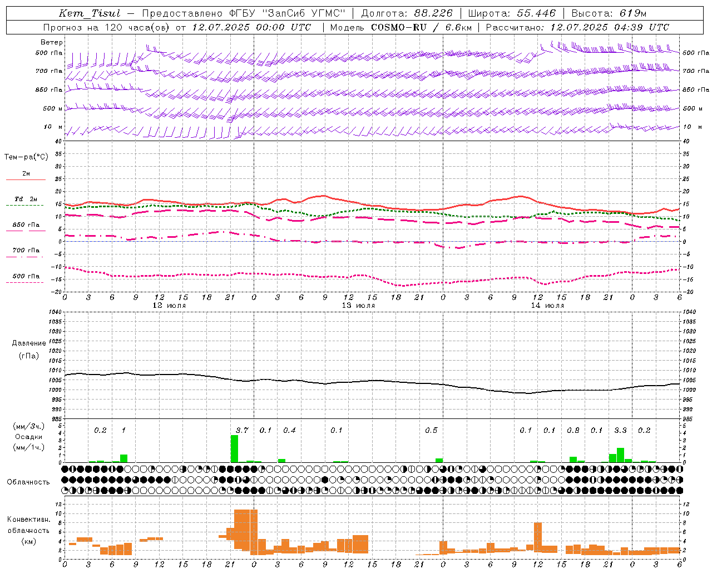Click the Высота: 619м elevation field
Screen dimensions: 712x569
[609, 13]
